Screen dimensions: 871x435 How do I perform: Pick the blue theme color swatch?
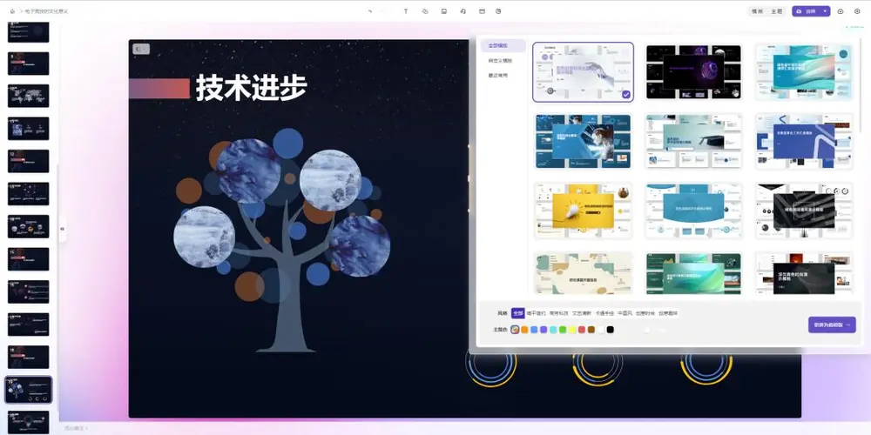(x=534, y=330)
